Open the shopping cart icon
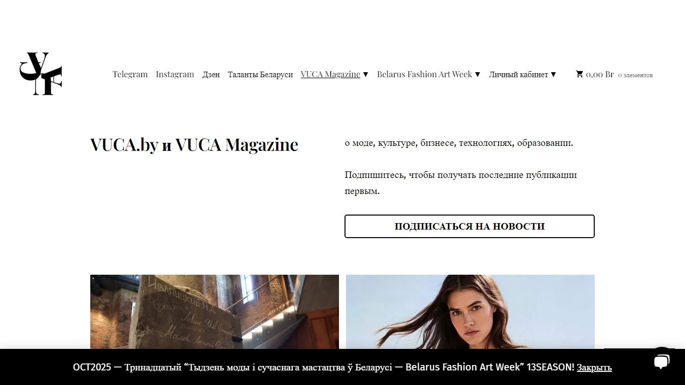Viewport: 685px width, 385px height. coord(580,74)
